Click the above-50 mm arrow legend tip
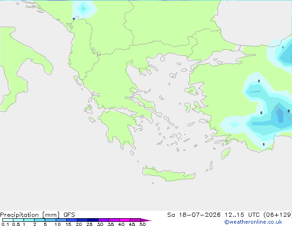 tap(146, 220)
